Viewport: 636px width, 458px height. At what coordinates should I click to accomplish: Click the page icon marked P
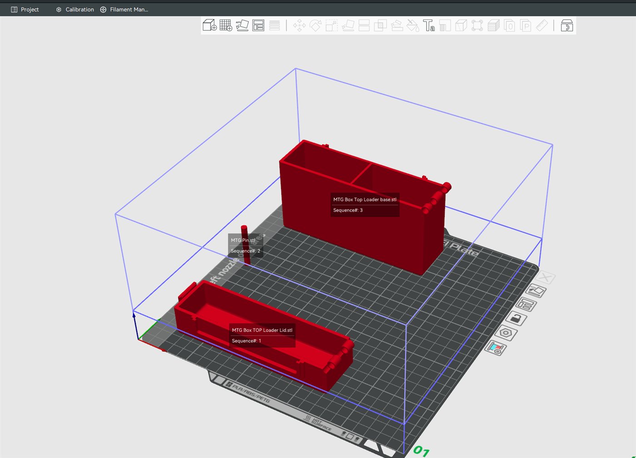[526, 25]
